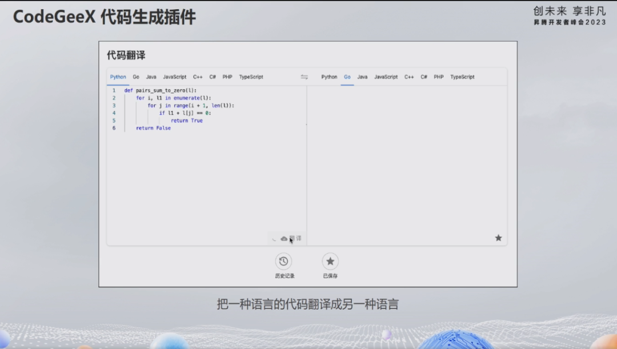Open the 历史记录 history icon

coord(283,261)
